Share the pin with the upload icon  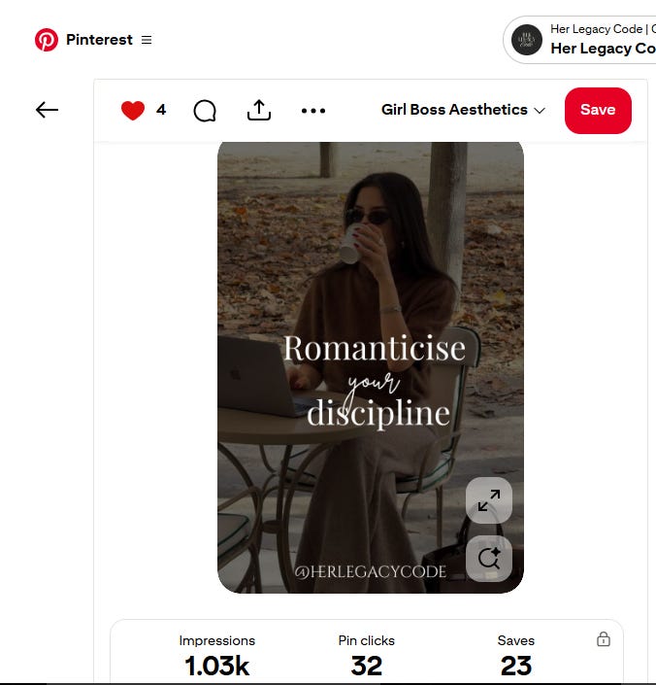point(259,110)
